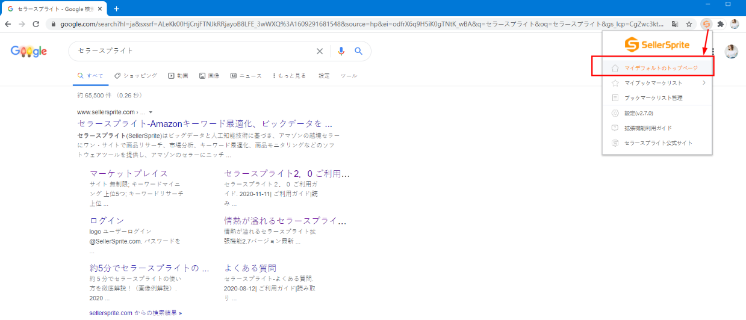Visit セラースプライト公式サイト menu item
The image size is (746, 320).
[x=657, y=143]
